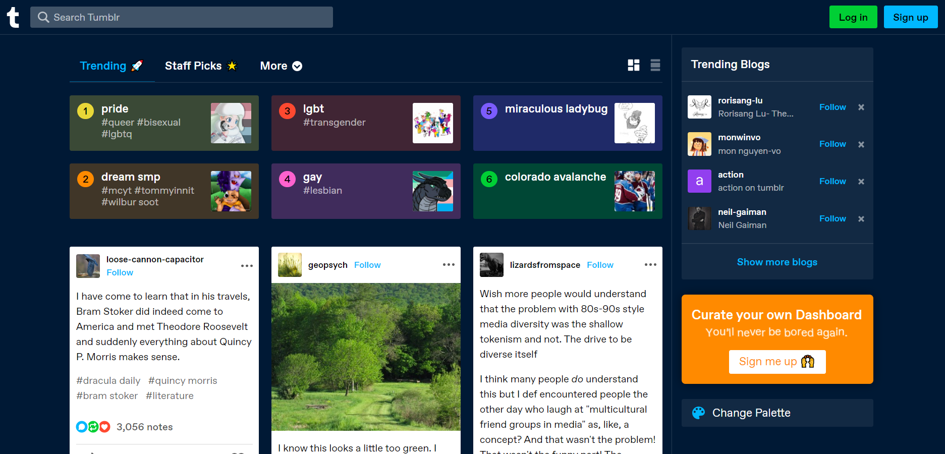Open the dream smp trending card
The image size is (945, 454).
click(164, 191)
